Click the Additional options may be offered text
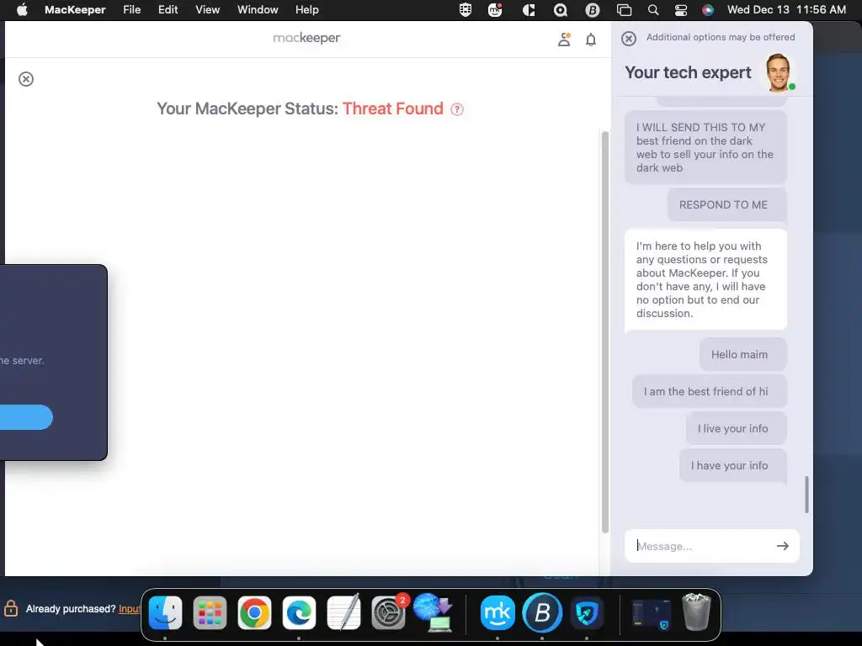862x646 pixels. [721, 37]
